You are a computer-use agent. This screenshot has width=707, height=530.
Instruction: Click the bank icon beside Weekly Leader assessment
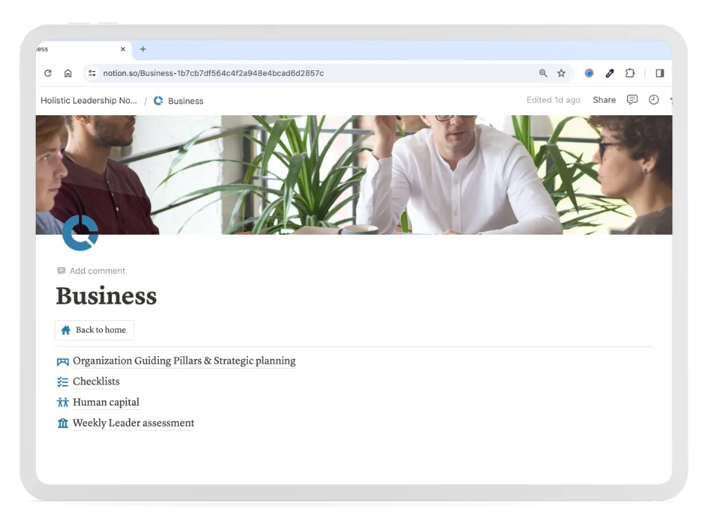tap(63, 423)
